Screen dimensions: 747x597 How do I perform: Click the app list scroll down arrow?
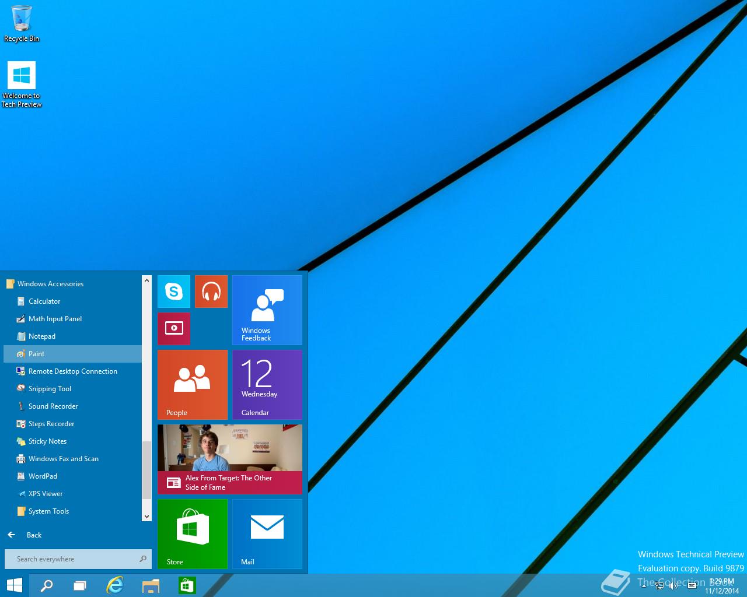[x=146, y=516]
